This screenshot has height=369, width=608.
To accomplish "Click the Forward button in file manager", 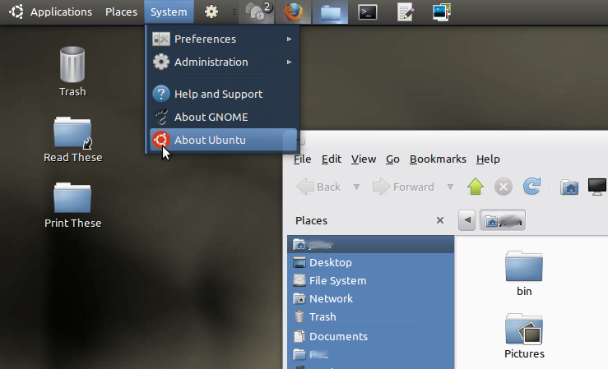I will [403, 187].
